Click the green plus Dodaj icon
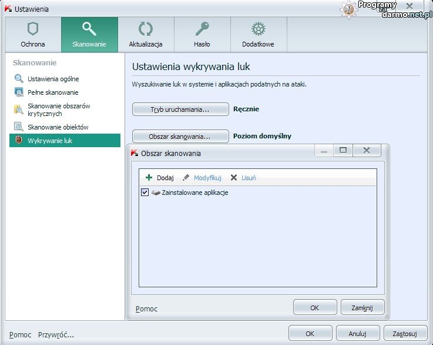This screenshot has width=433, height=345. coord(149,178)
